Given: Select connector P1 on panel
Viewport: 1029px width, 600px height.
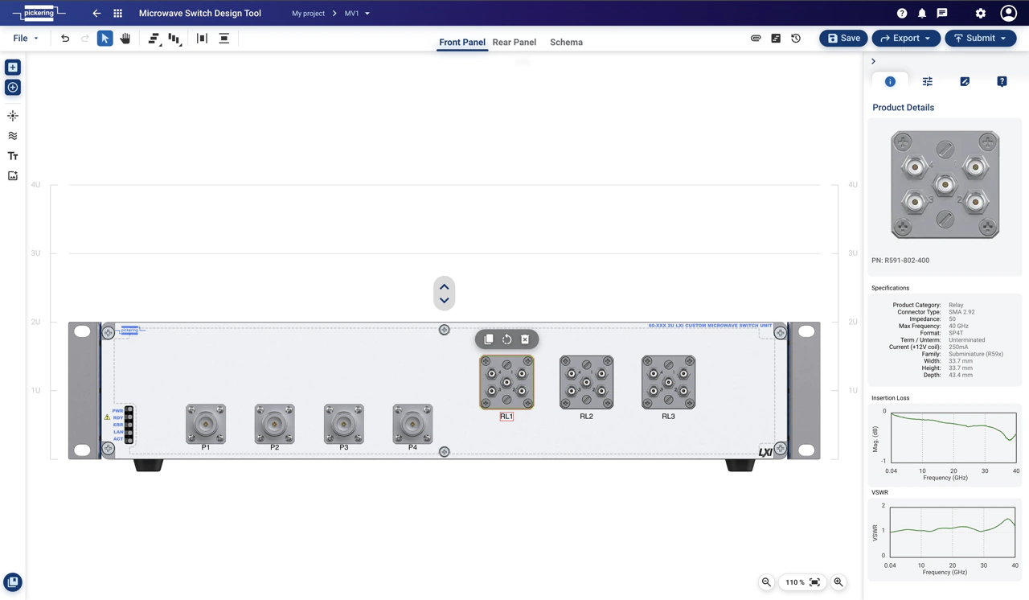Looking at the screenshot, I should click(x=206, y=424).
